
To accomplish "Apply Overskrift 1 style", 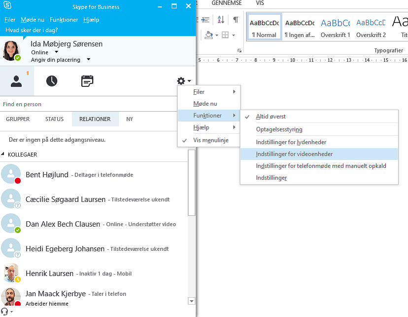I will pyautogui.click(x=336, y=27).
